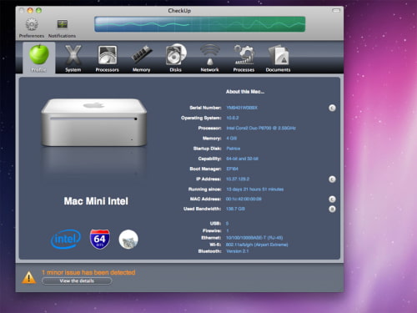Click the Used Bandwidth value
The height and width of the screenshot is (313, 417).
(235, 209)
